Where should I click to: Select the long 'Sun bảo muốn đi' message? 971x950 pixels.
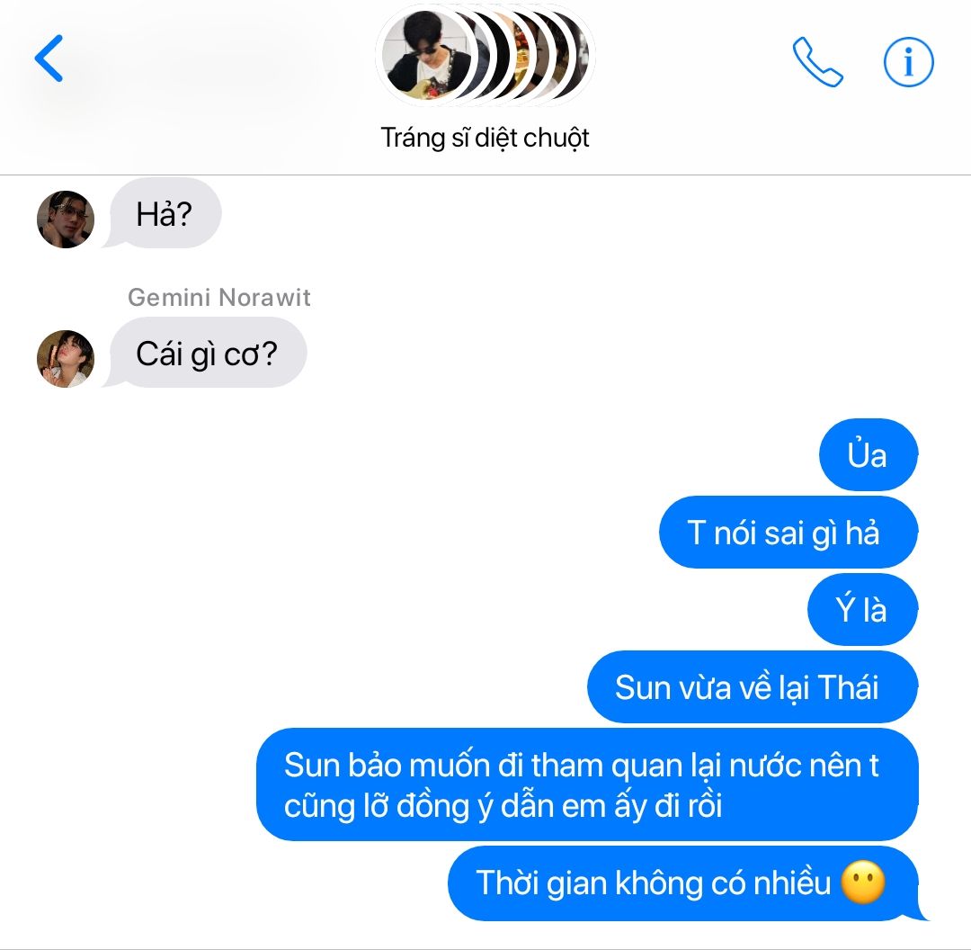click(587, 784)
